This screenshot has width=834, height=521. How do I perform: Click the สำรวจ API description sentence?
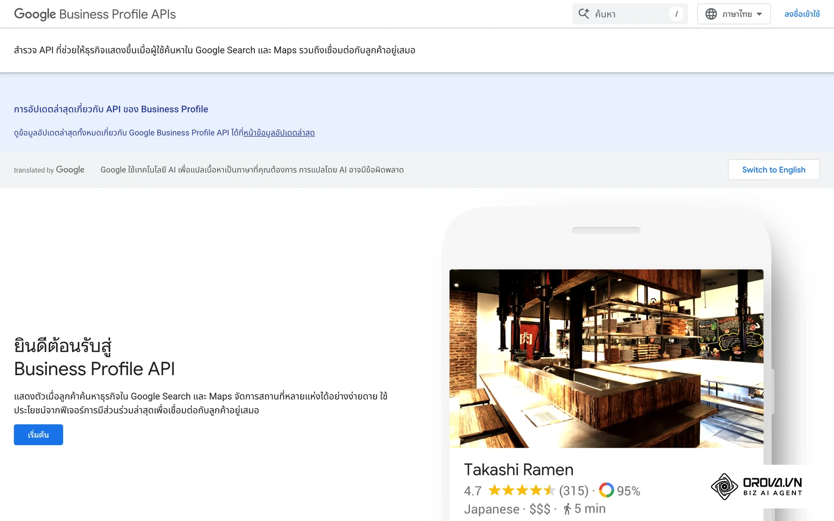[x=215, y=50]
